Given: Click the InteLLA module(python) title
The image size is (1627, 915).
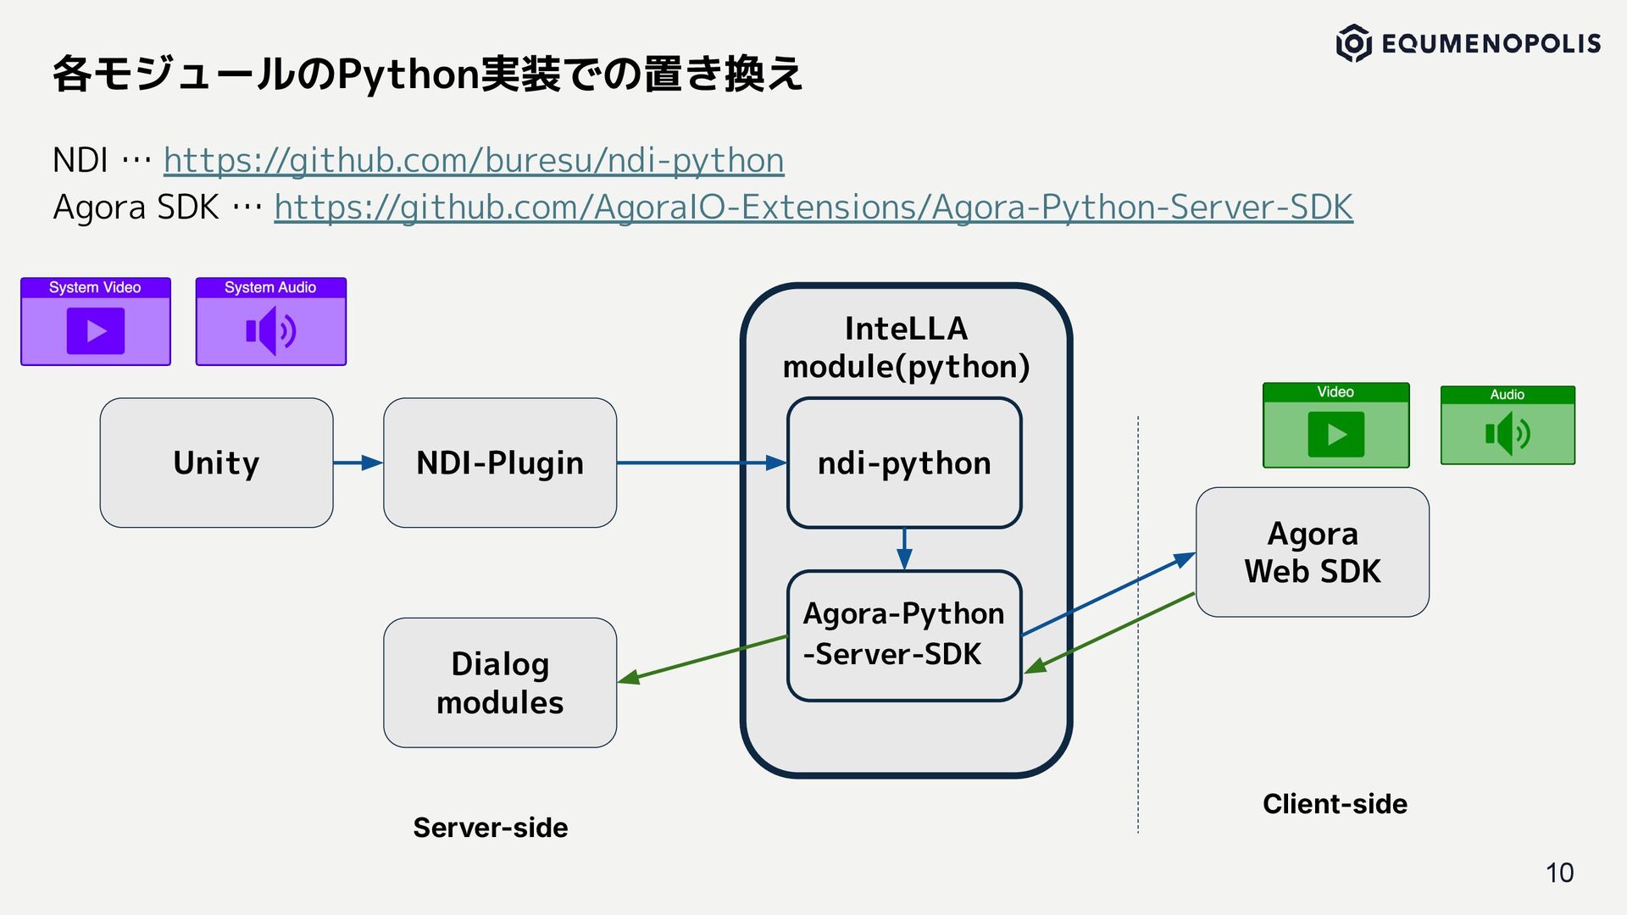Looking at the screenshot, I should (906, 347).
